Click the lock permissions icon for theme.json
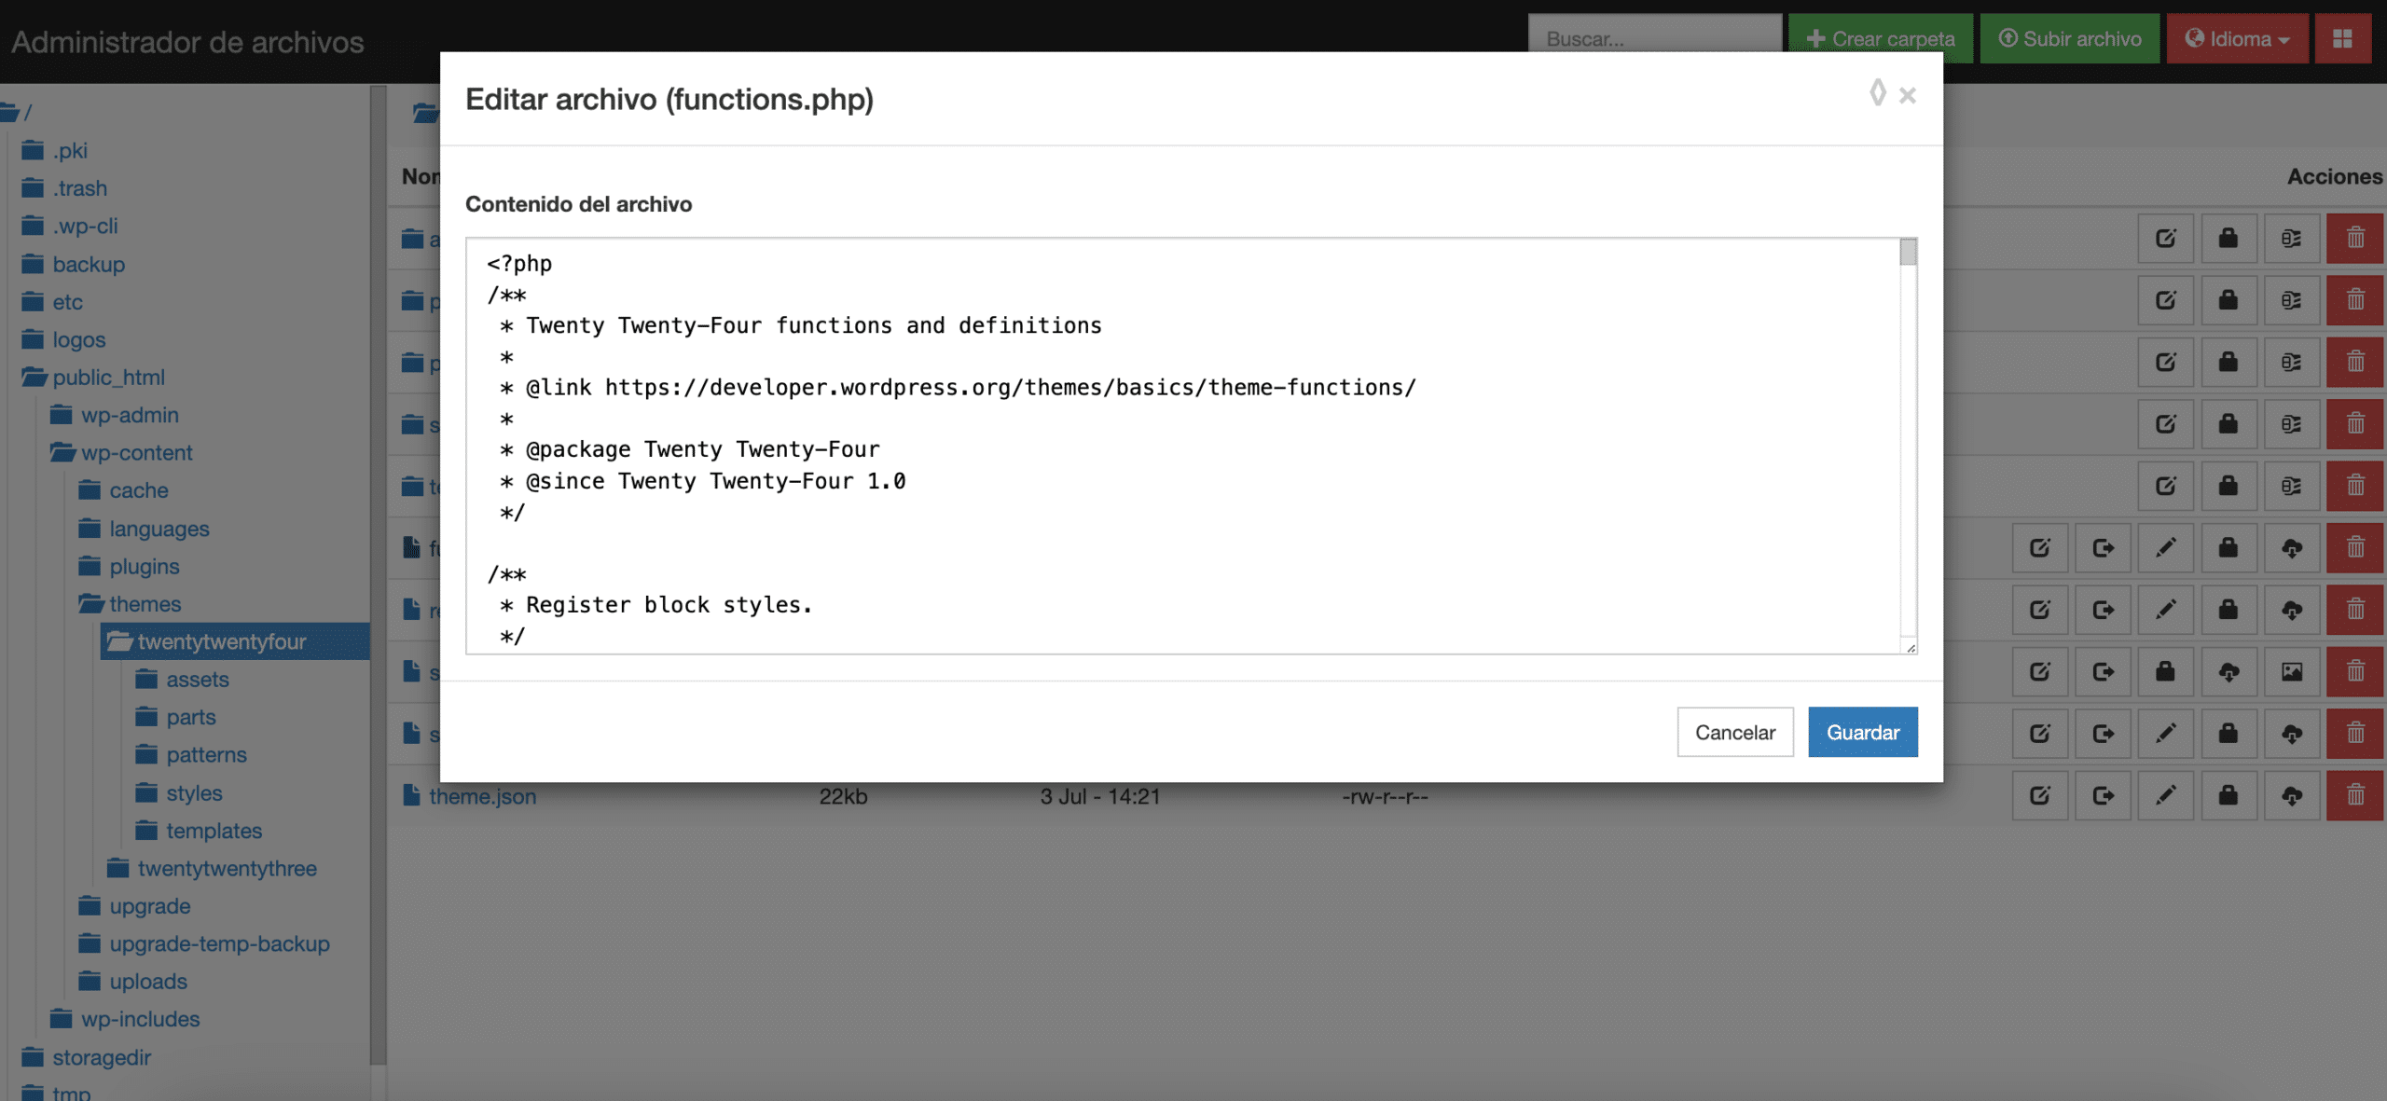 2228,795
